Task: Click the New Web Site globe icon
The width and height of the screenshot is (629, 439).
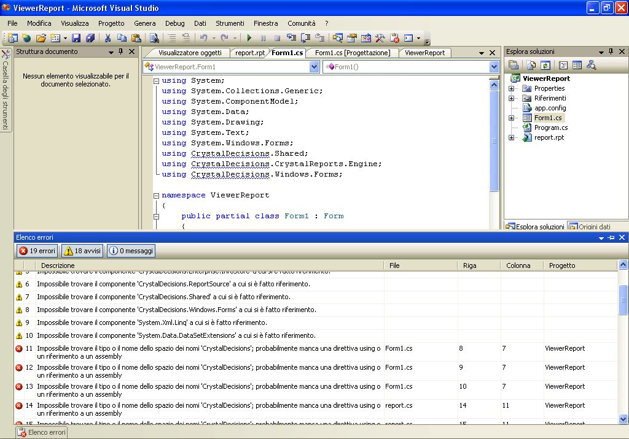Action: point(26,38)
